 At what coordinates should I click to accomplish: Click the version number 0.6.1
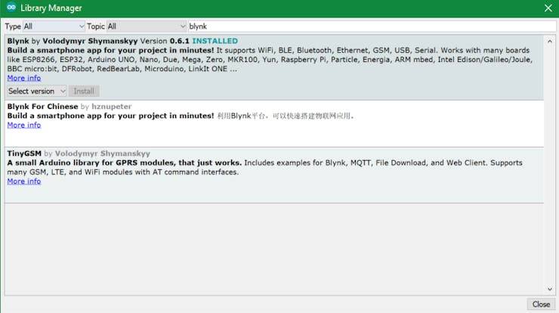coord(179,41)
